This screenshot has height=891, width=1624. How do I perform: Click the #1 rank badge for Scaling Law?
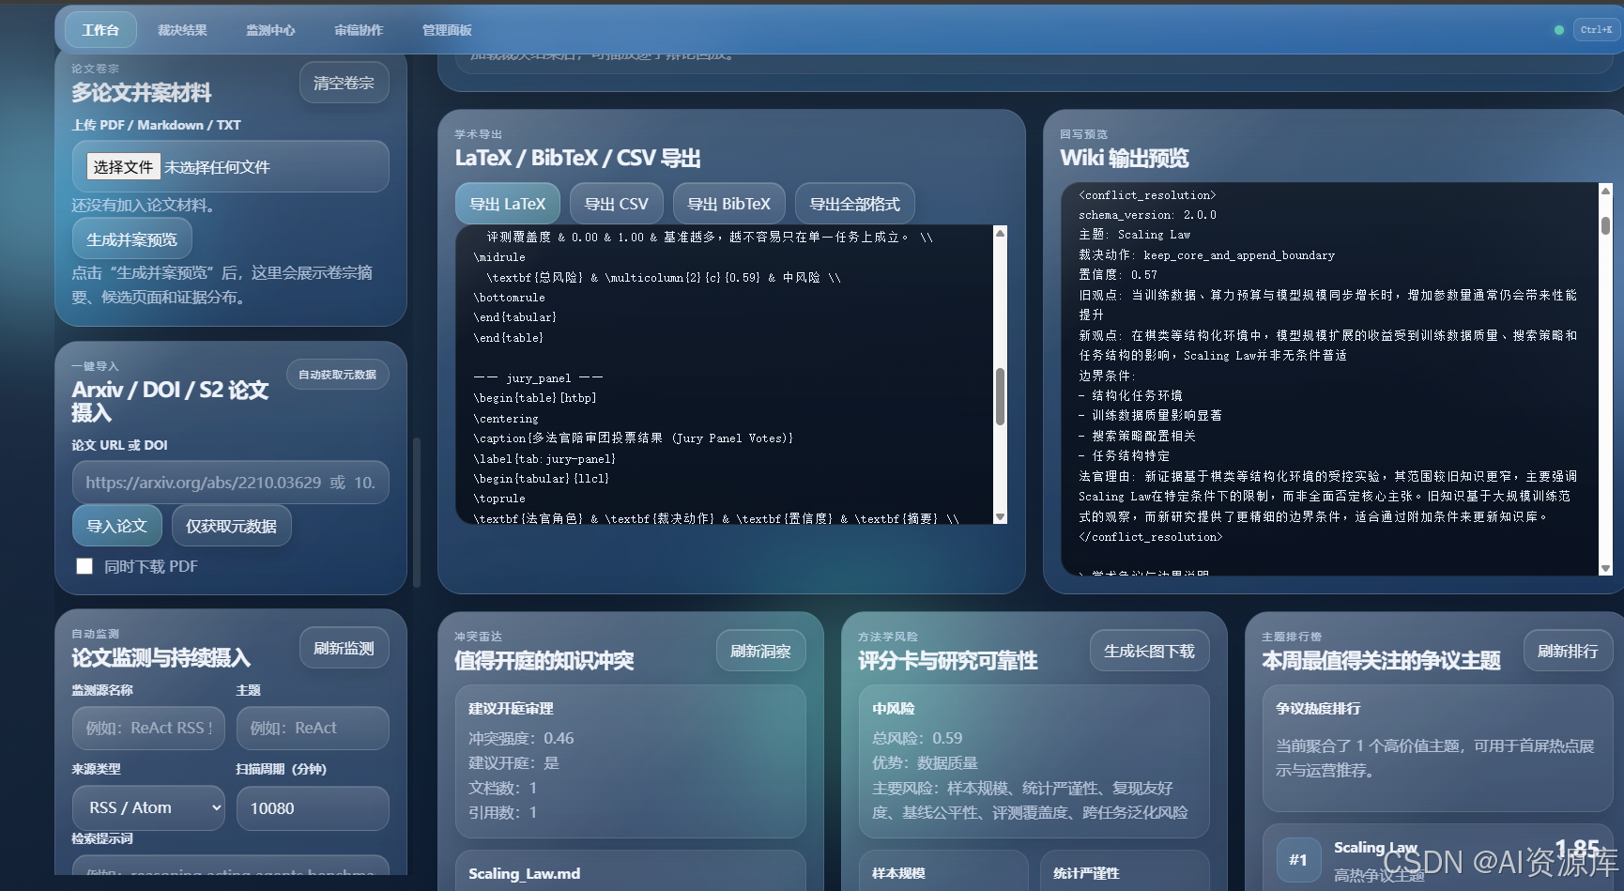(x=1298, y=859)
